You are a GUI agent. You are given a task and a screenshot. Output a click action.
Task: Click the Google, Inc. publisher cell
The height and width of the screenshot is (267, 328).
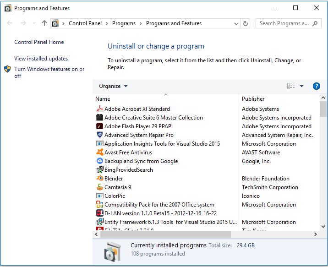256,161
